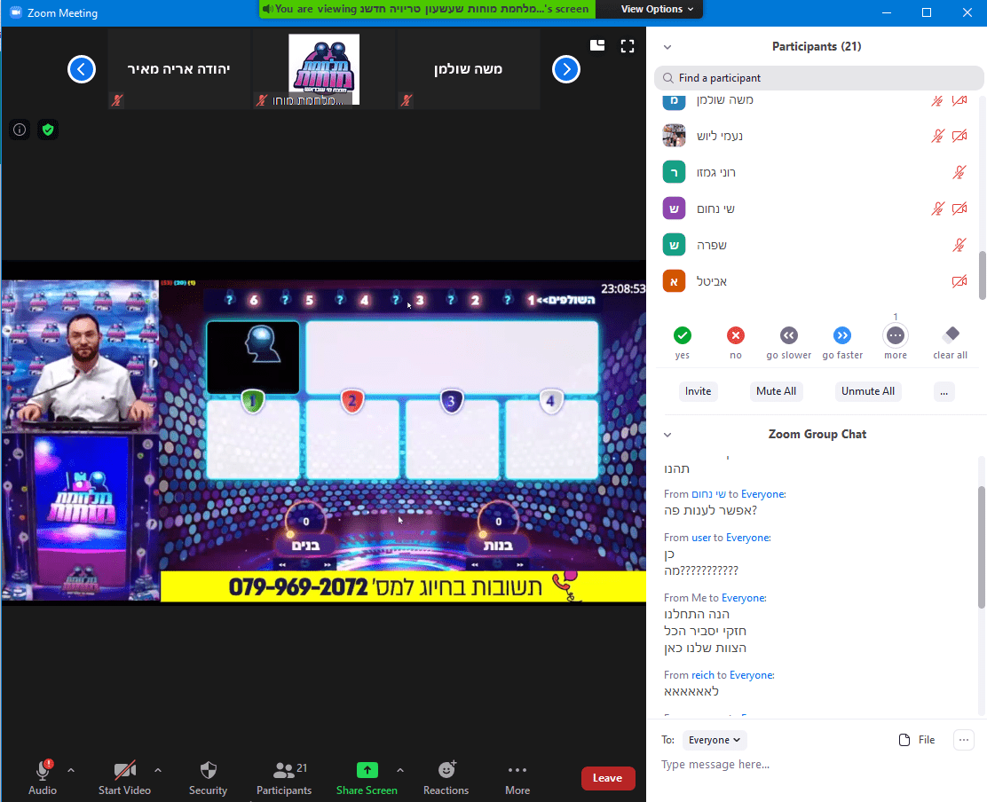Toggle mute icon for רוני גמזו

point(959,172)
